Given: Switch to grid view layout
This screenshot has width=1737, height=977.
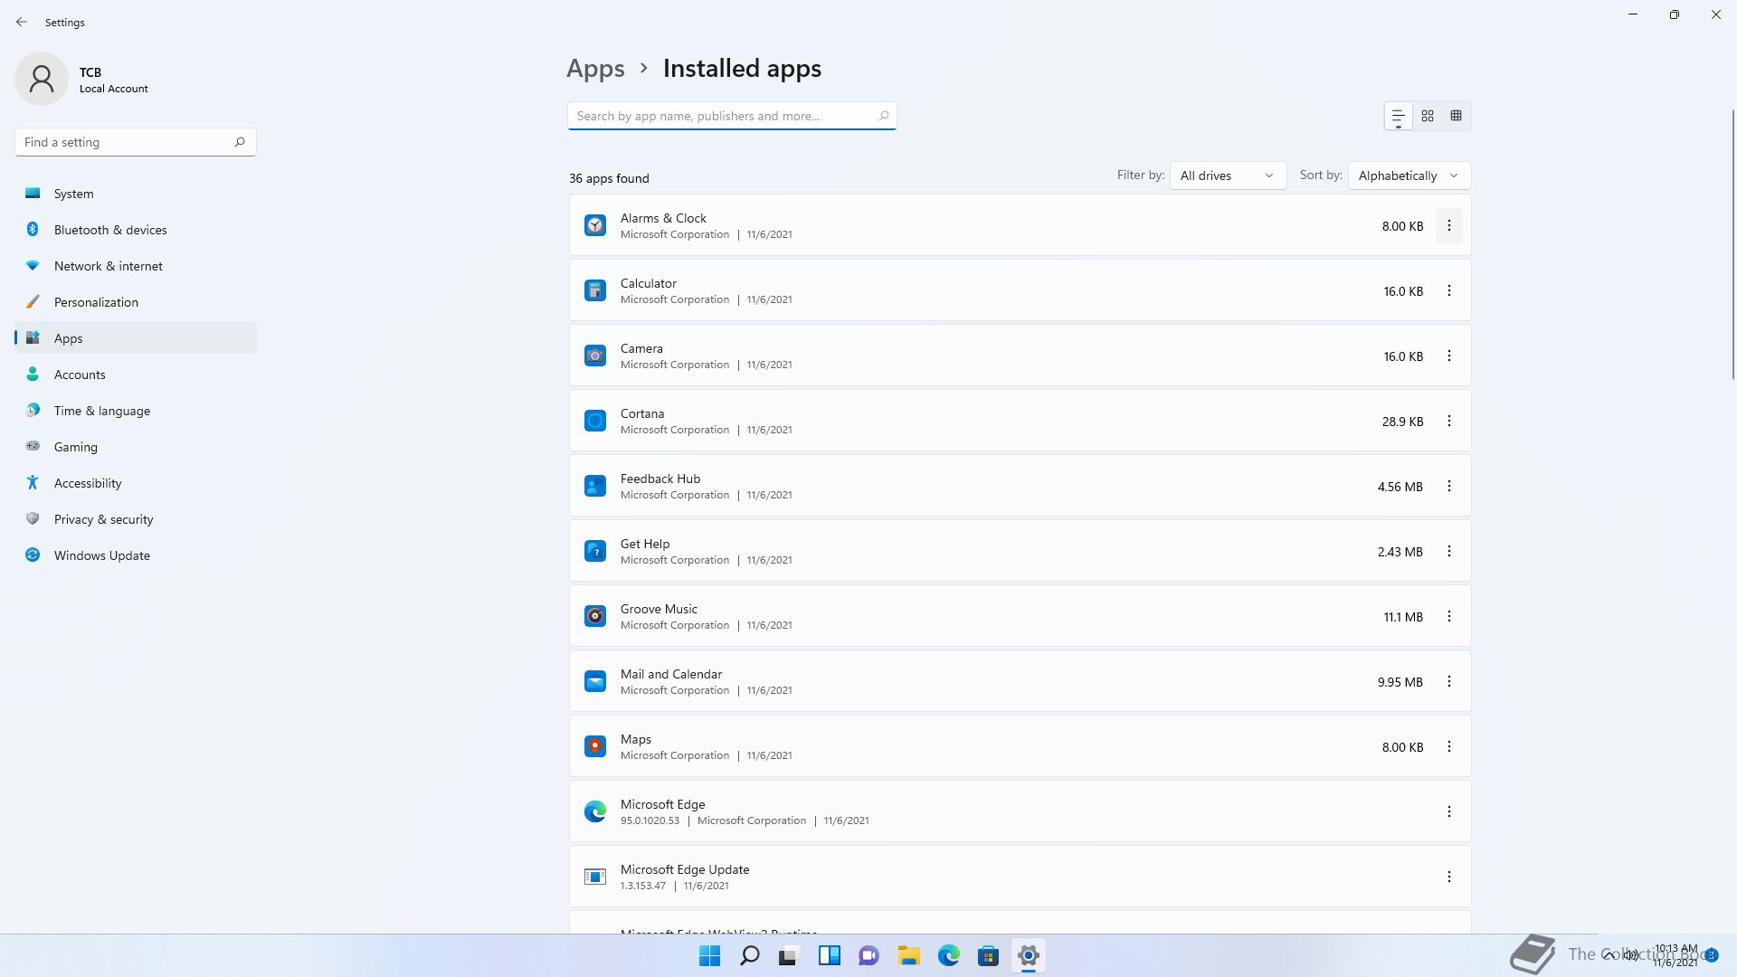Looking at the screenshot, I should pos(1428,116).
